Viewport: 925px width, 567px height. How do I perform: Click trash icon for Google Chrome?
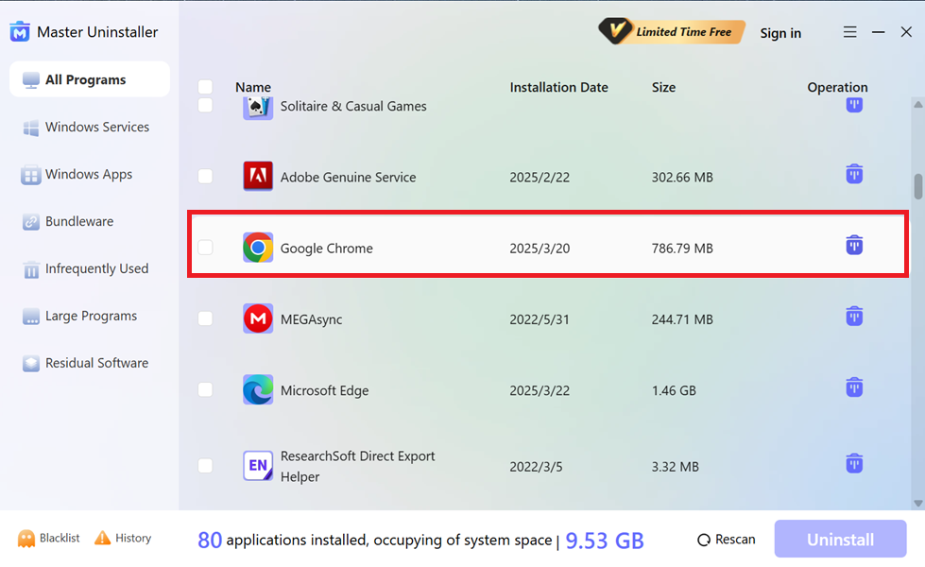(x=854, y=245)
